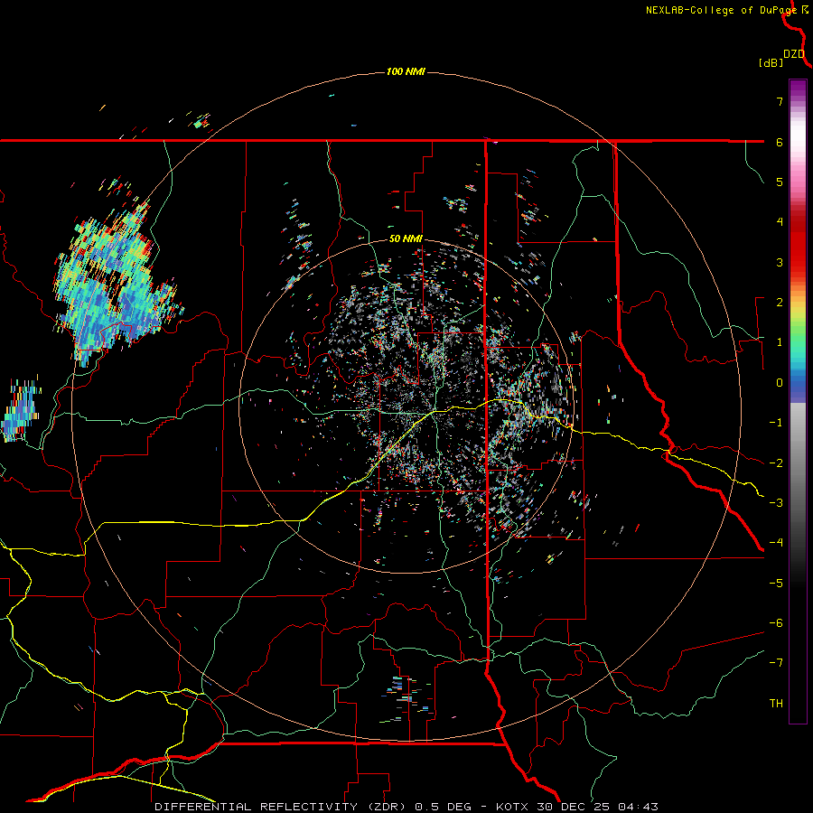Click the 6 value on the color scale
The height and width of the screenshot is (813, 813).
tap(780, 142)
